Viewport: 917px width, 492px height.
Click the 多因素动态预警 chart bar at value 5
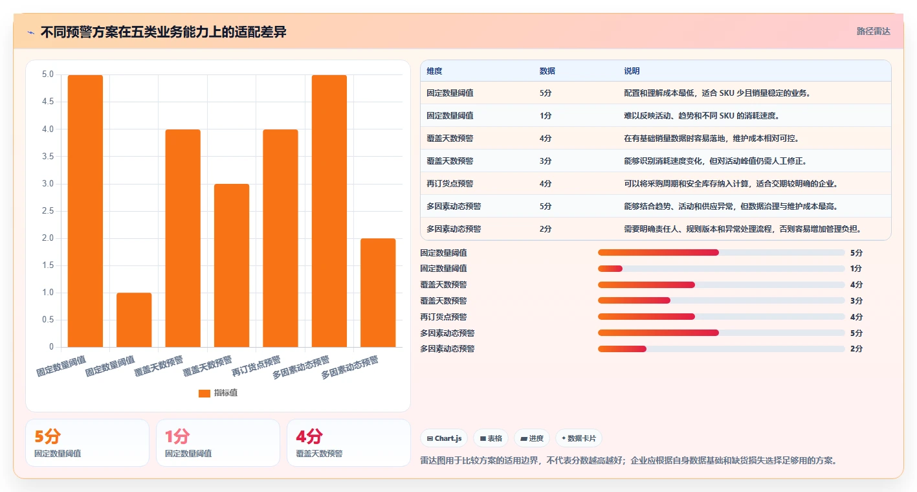329,211
